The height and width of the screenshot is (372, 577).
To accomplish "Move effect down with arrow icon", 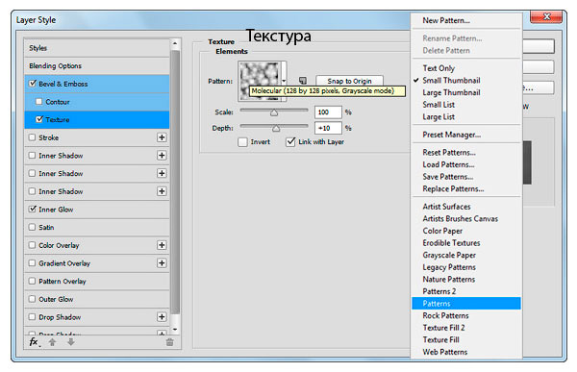I will 70,342.
